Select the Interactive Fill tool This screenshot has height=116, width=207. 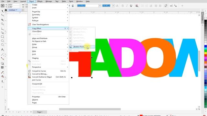(2, 76)
